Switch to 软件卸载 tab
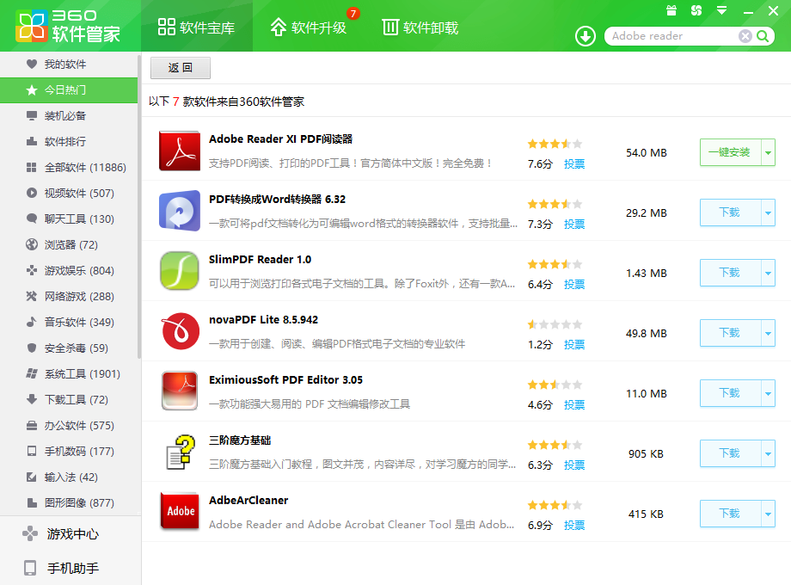 (x=420, y=27)
